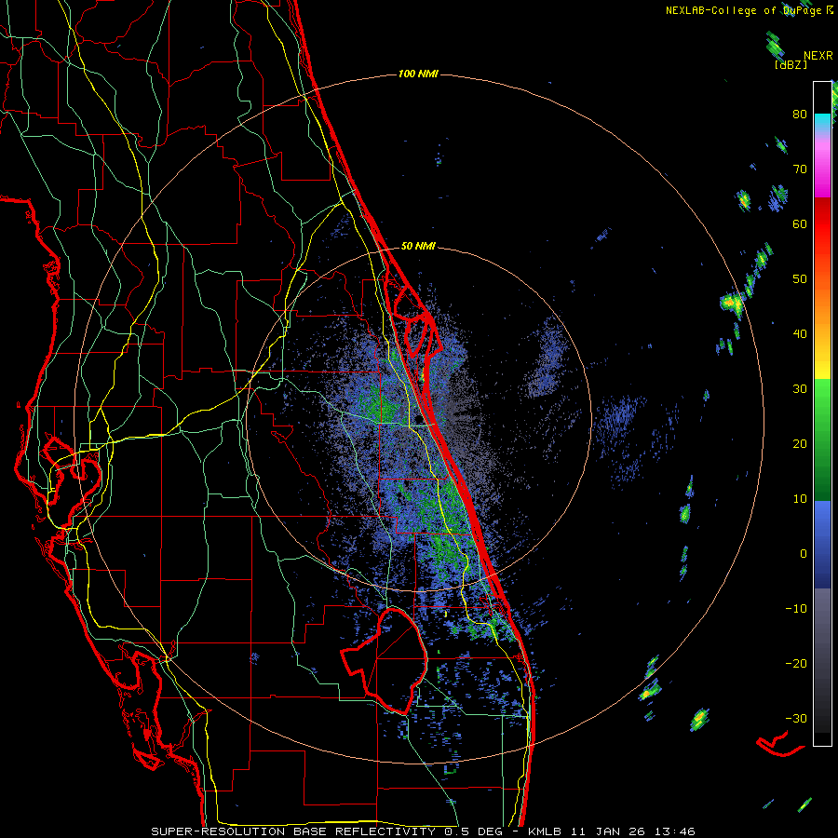The image size is (838, 838).
Task: Click the cyan top segment of the color bar
Action: click(822, 122)
